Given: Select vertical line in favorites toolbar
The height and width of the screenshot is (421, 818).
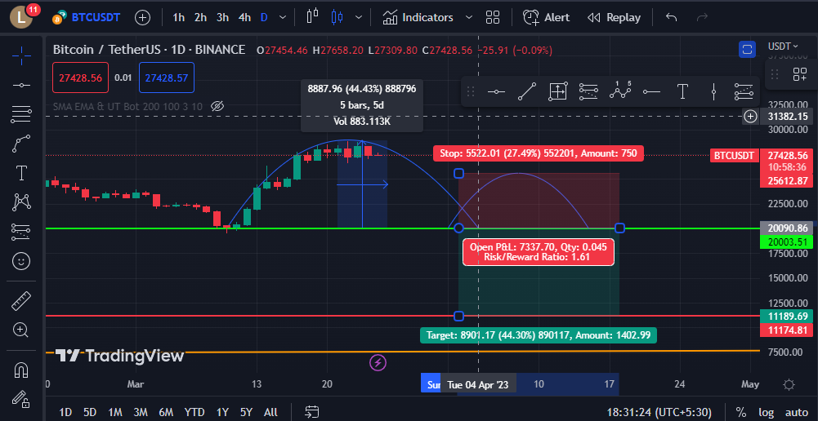Looking at the screenshot, I should click(713, 91).
